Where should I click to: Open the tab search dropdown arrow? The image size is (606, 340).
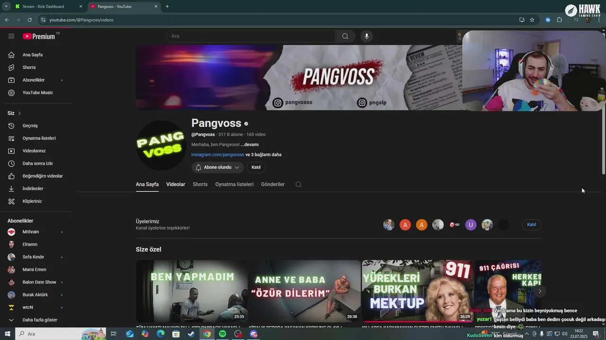pos(6,7)
